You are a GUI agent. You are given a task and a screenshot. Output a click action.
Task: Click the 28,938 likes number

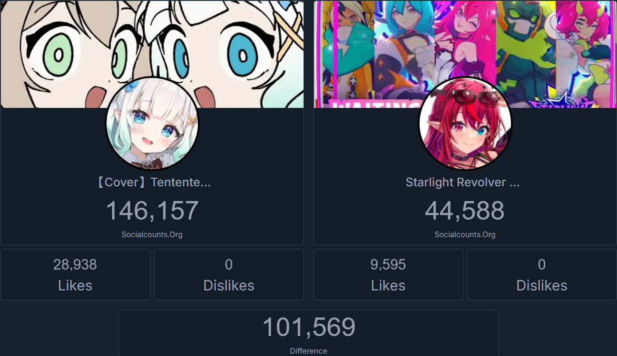75,265
